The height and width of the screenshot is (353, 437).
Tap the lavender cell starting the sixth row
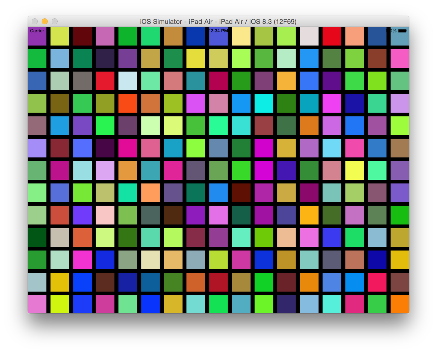pos(37,148)
